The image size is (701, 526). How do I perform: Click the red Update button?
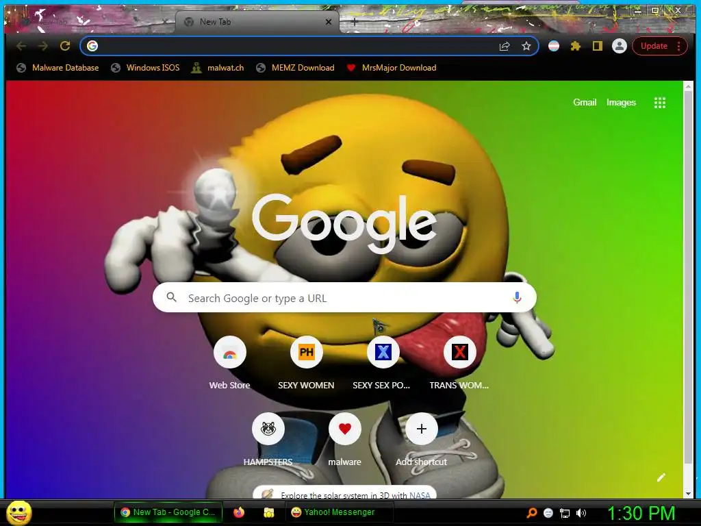click(x=654, y=46)
